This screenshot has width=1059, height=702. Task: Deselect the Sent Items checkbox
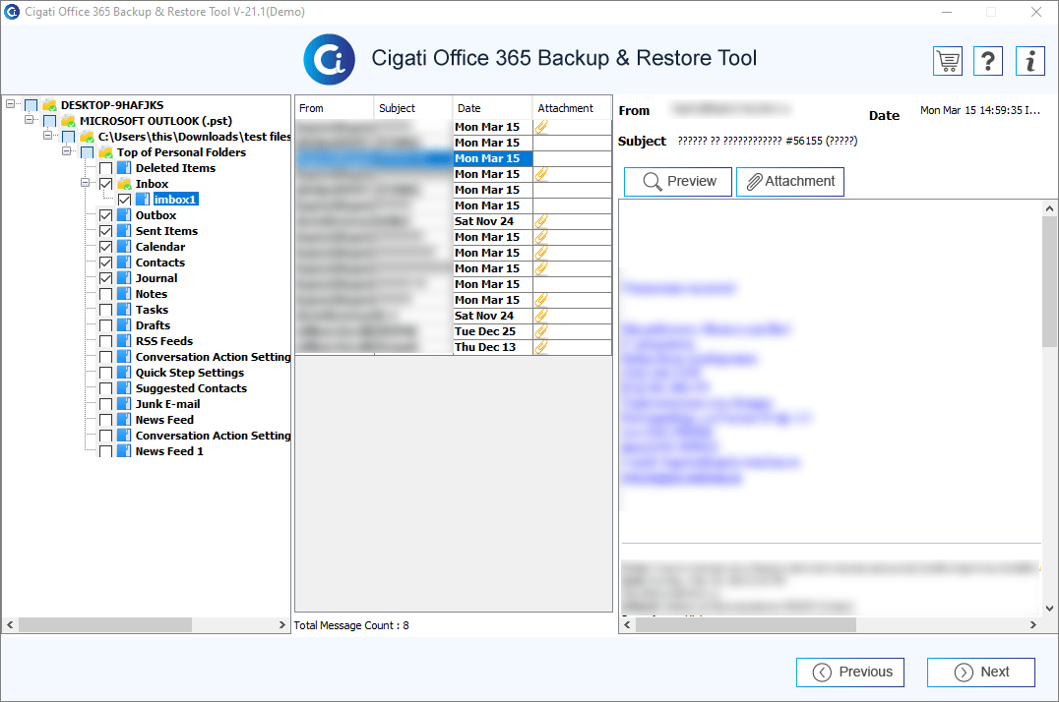click(x=105, y=231)
